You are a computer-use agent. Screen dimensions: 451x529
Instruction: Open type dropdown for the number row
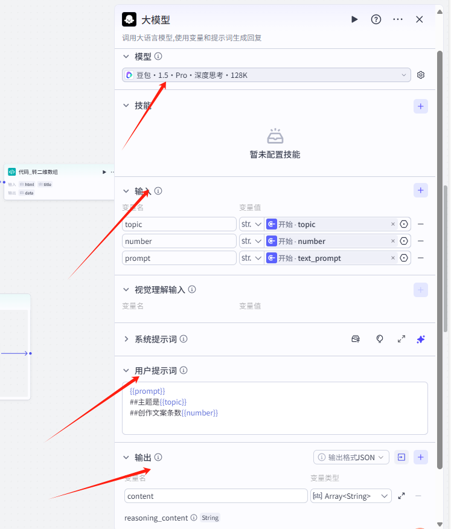coord(252,241)
